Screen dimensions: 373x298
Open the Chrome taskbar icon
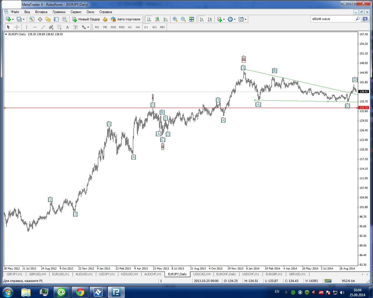pyautogui.click(x=80, y=292)
